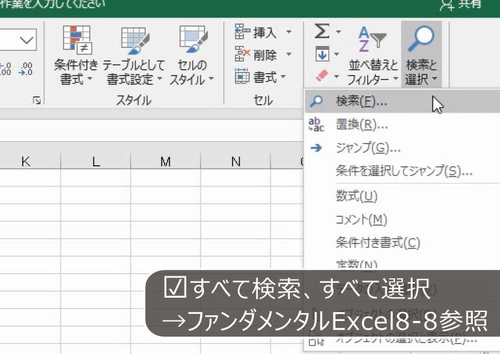Choose Go To Special (条件を選択してジャンプ) item
Screen dimensions: 500x354
coord(402,171)
